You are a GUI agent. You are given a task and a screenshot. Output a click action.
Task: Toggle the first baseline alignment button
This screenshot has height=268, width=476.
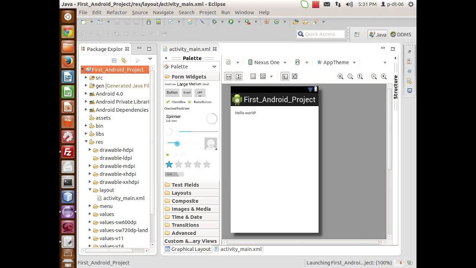point(285,76)
